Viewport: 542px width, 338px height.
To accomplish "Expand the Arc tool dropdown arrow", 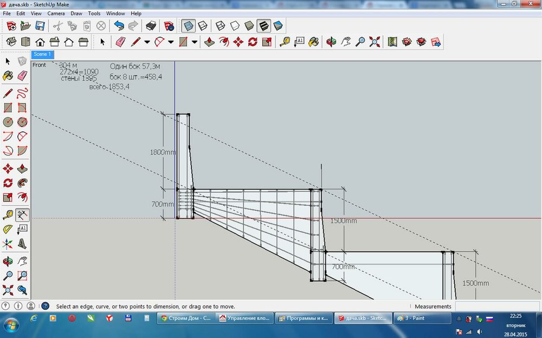I will [x=171, y=42].
